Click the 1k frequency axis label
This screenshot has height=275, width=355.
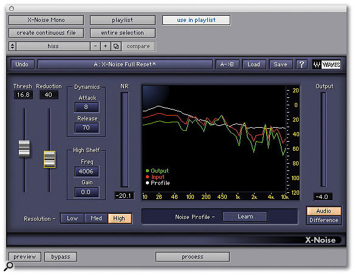tap(238, 197)
